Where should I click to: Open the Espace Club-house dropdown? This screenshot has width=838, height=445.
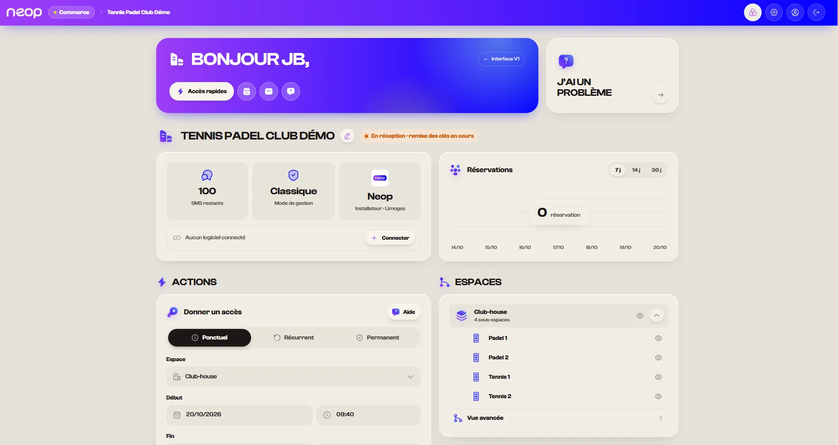[293, 377]
